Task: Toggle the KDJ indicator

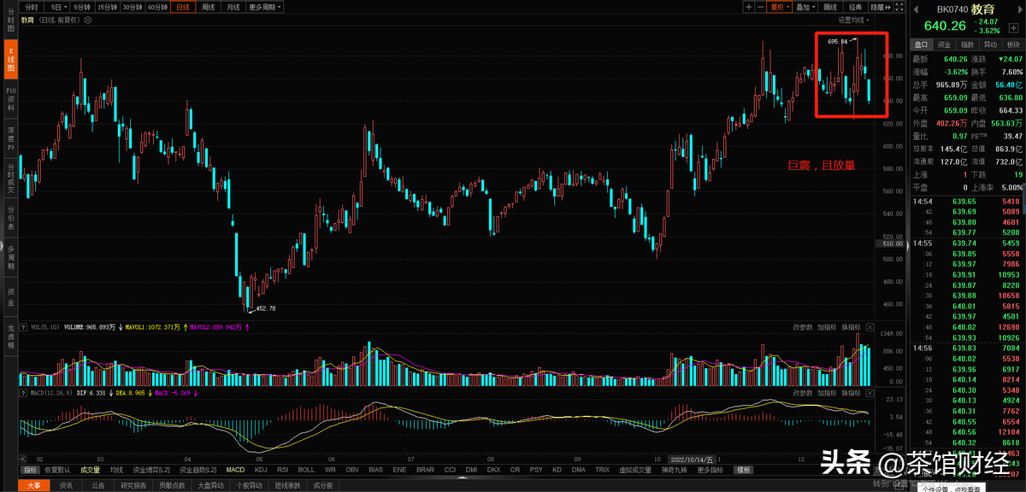Action: click(261, 470)
